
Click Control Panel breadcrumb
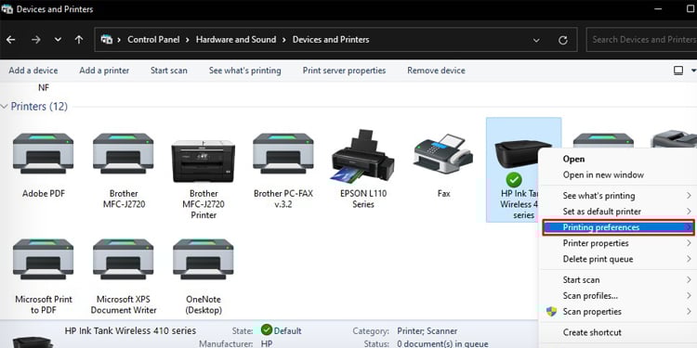click(x=153, y=40)
